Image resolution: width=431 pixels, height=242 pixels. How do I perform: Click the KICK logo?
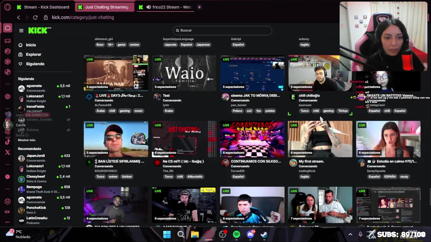(x=40, y=31)
